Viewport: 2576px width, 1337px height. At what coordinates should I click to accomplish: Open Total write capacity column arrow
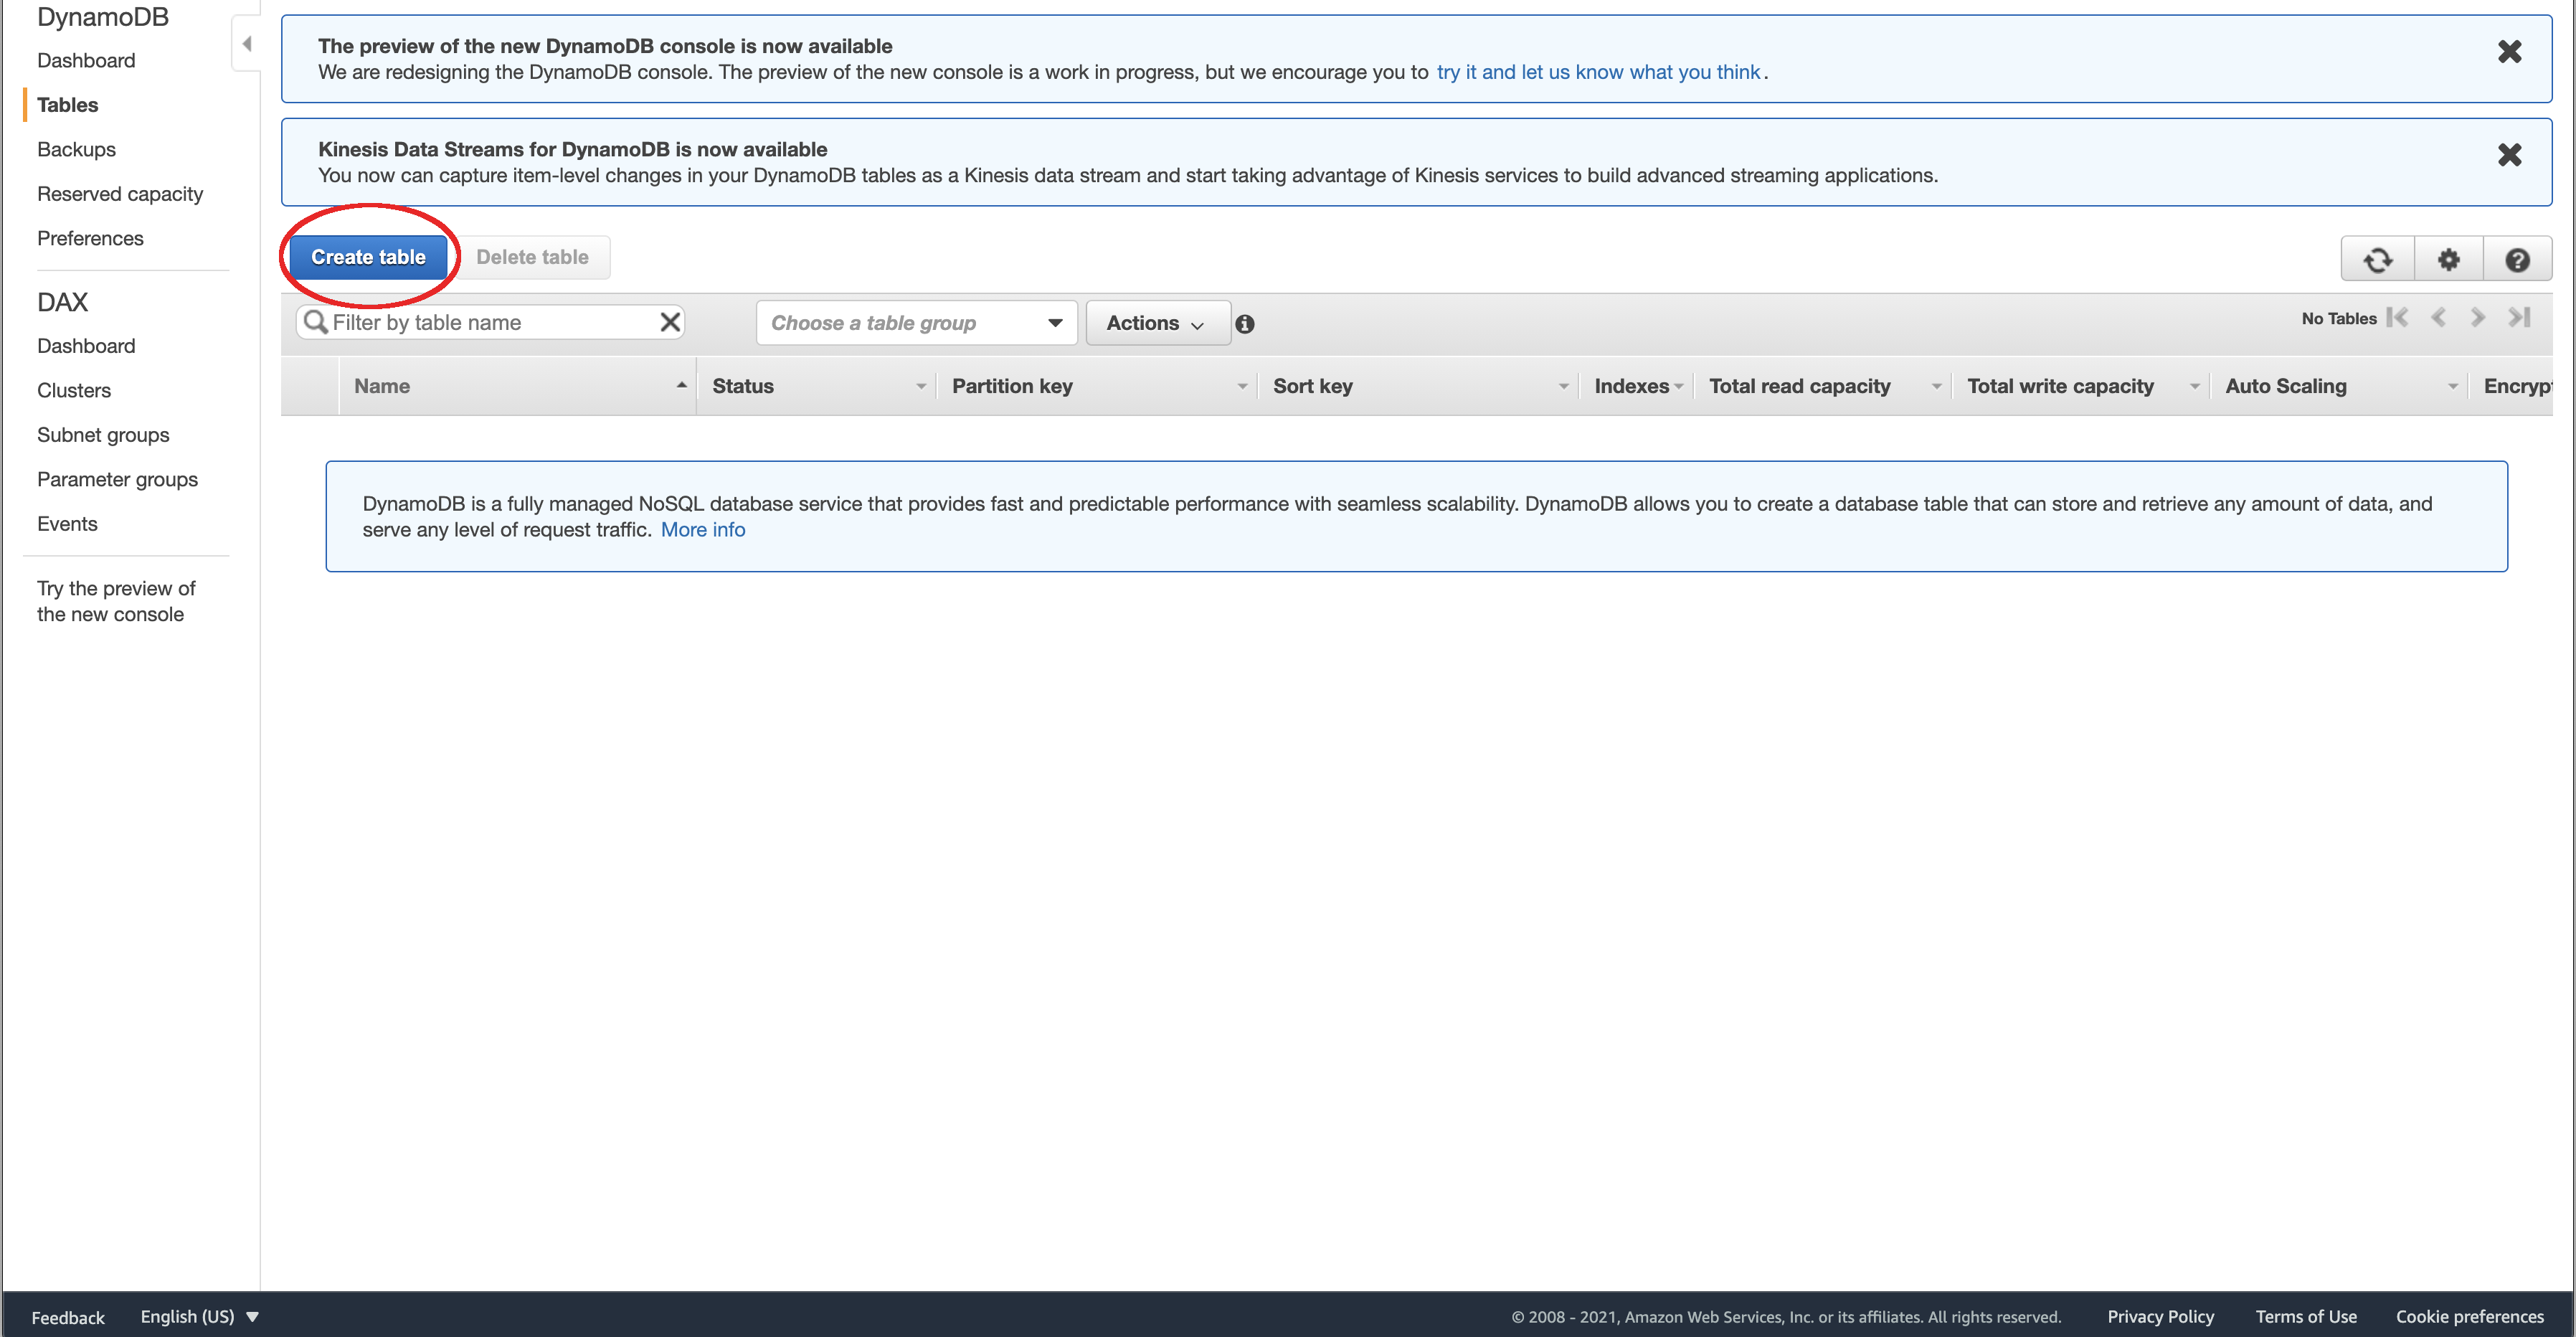pyautogui.click(x=2194, y=386)
